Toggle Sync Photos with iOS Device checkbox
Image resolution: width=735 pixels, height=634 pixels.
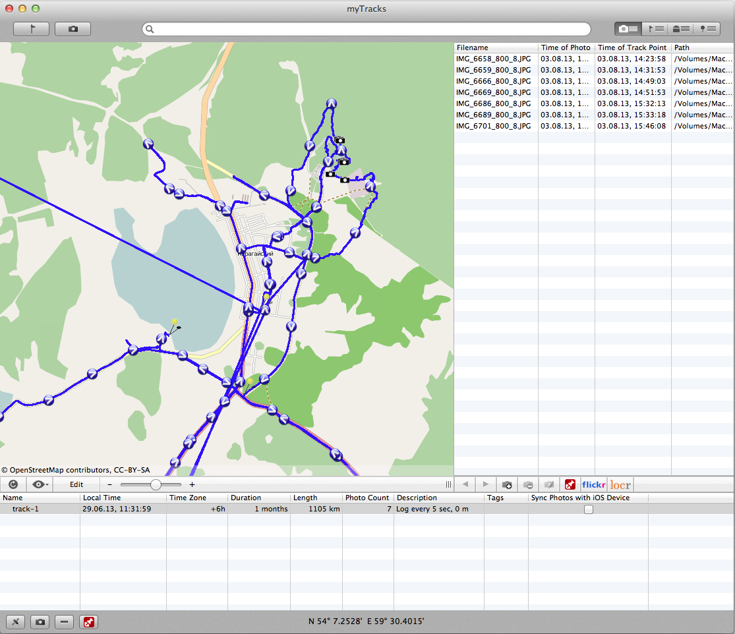(x=588, y=509)
